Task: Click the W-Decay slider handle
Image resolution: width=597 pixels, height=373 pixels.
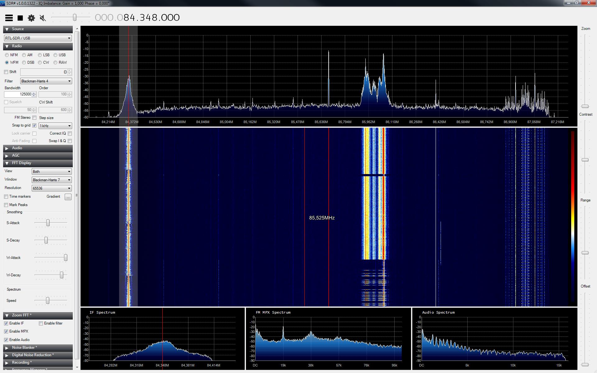Action: coord(62,275)
